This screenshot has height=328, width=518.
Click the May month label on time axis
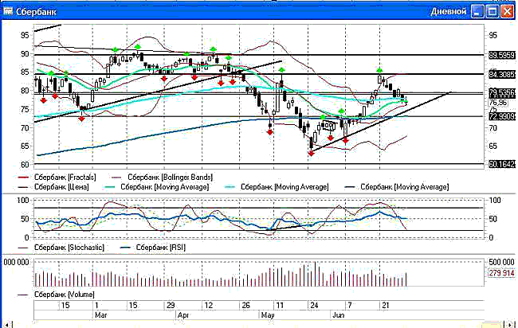pyautogui.click(x=268, y=315)
